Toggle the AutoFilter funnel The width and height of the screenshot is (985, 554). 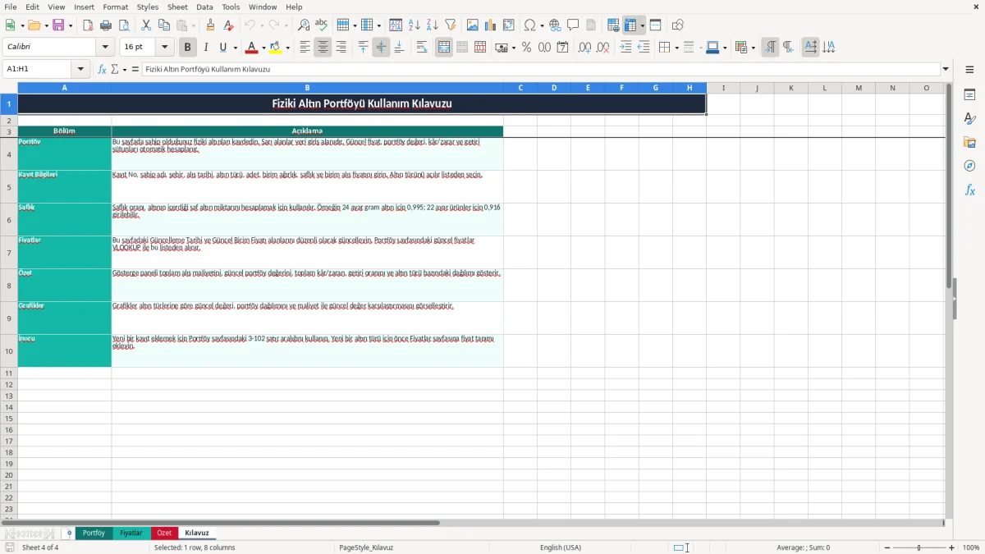tap(450, 25)
